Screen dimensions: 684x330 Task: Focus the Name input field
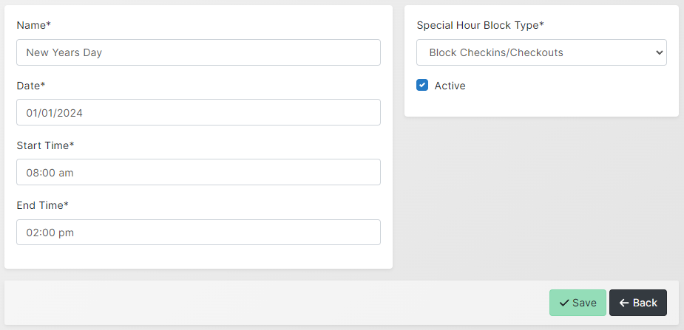pyautogui.click(x=198, y=52)
